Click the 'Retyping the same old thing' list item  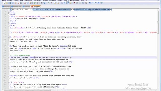[x=38, y=85]
